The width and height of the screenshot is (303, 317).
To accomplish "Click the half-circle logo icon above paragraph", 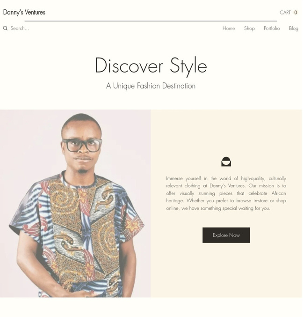I will pyautogui.click(x=226, y=162).
